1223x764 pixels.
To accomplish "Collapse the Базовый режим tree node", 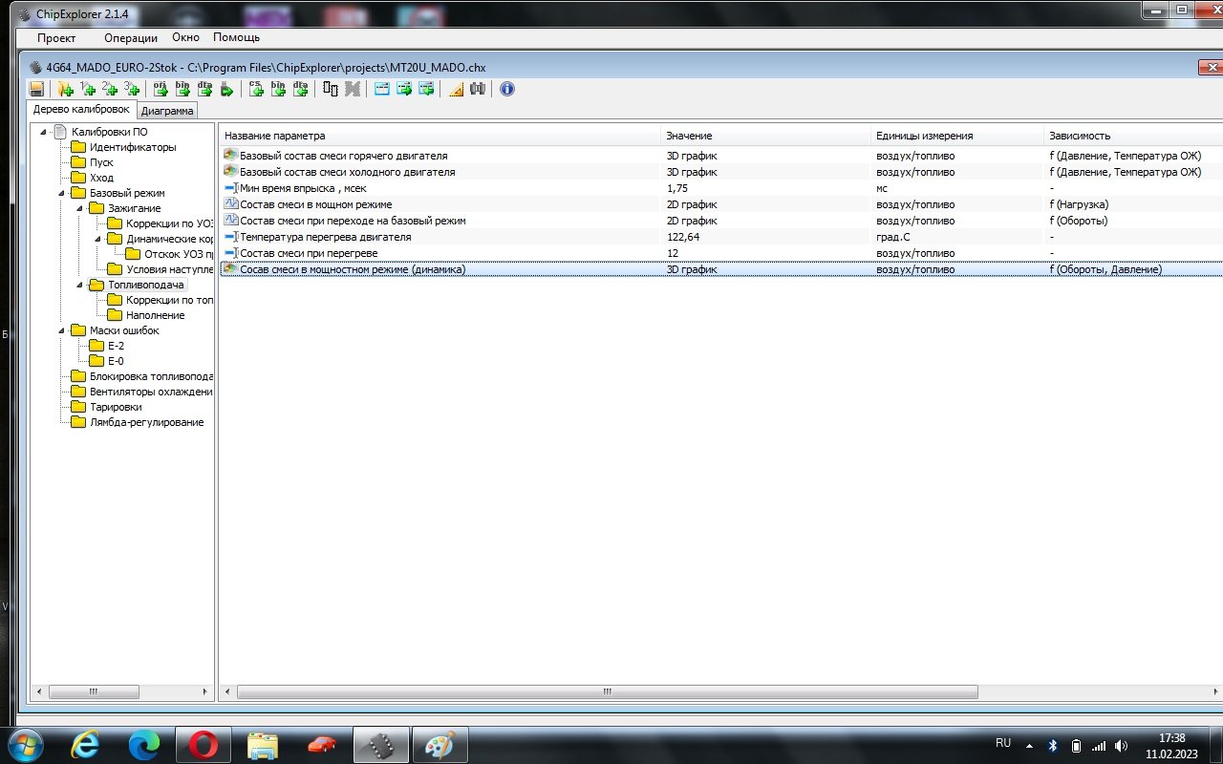I will [62, 193].
